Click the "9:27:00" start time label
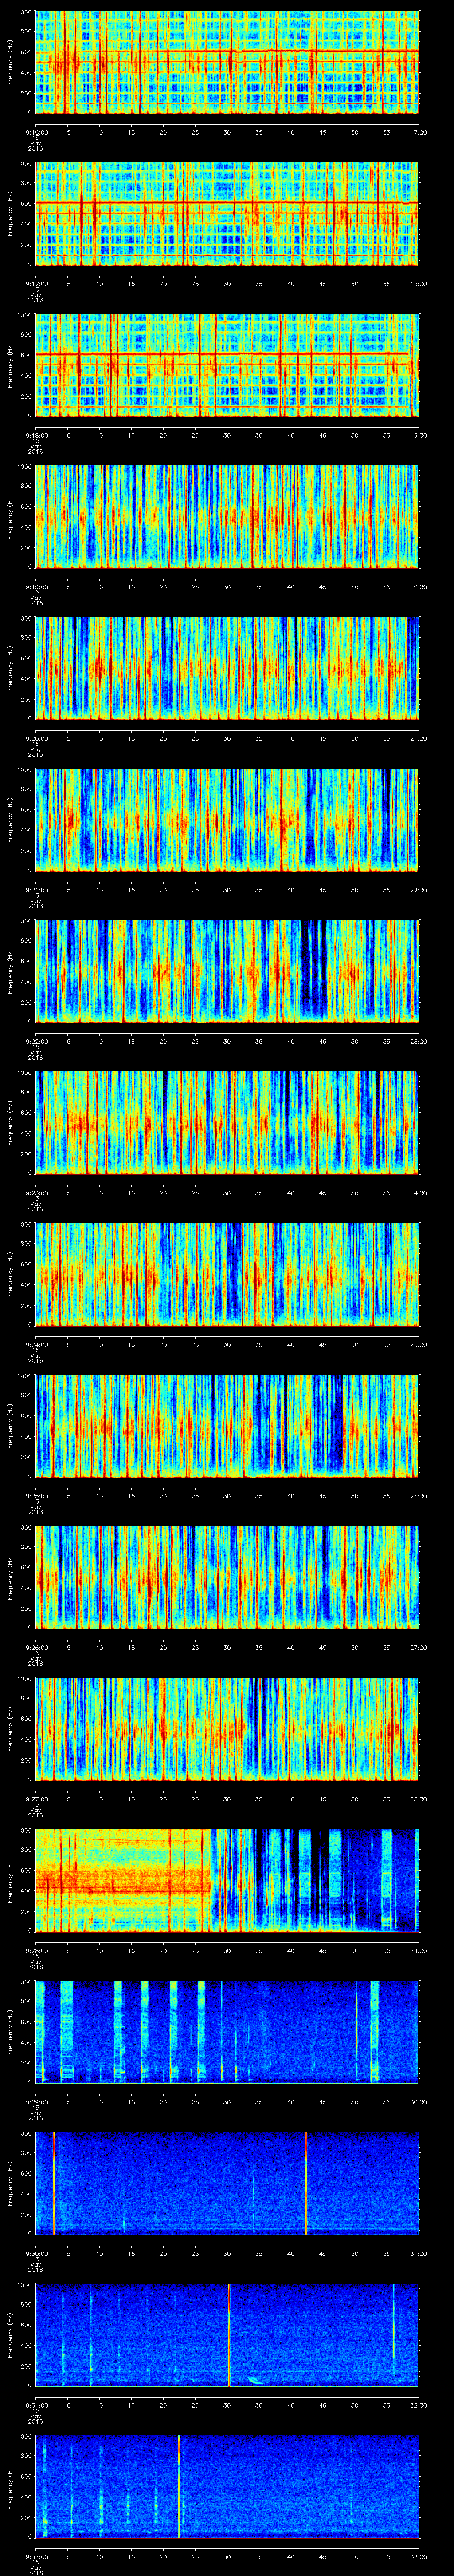The height and width of the screenshot is (2576, 454). click(x=37, y=1799)
